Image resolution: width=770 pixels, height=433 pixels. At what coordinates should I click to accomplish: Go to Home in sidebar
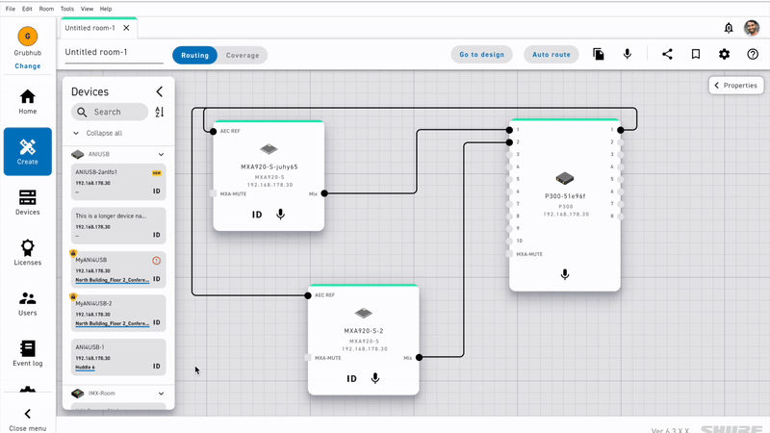pos(28,102)
